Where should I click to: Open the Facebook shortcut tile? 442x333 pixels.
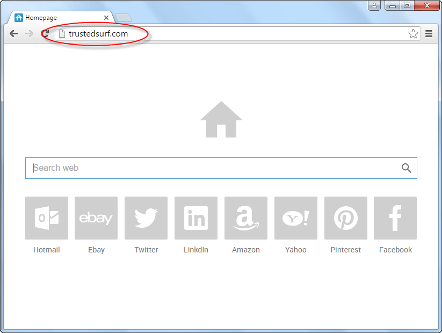point(395,218)
